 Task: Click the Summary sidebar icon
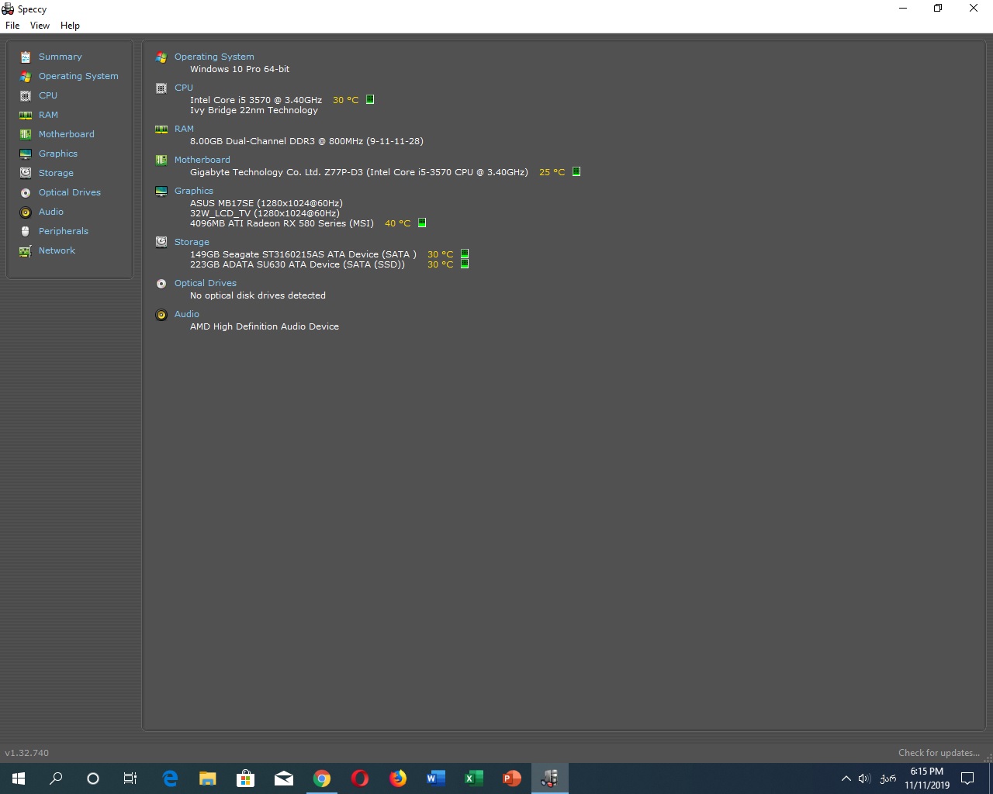[x=26, y=57]
